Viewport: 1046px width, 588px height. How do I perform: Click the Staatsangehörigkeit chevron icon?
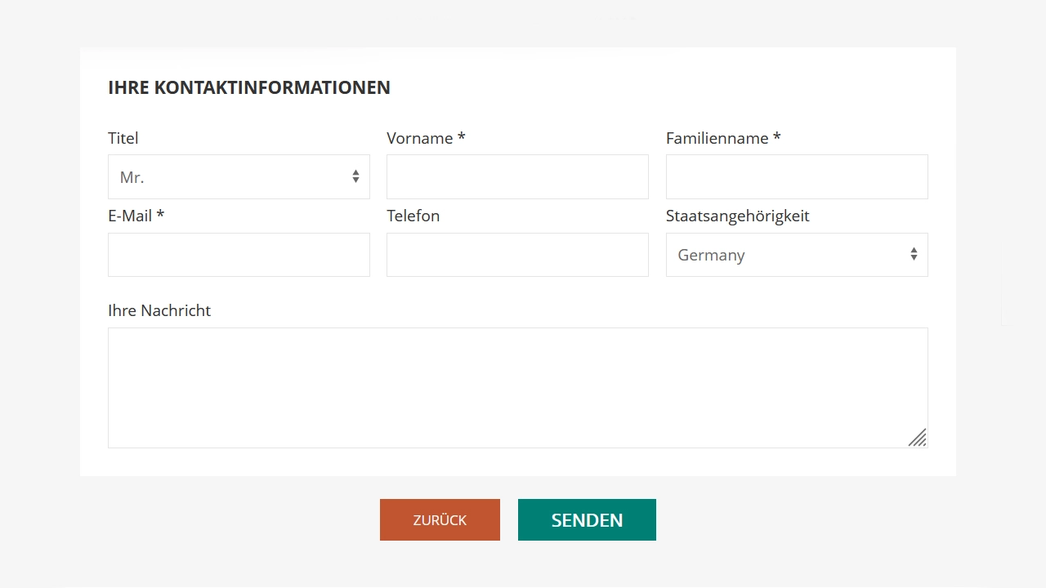coord(914,254)
